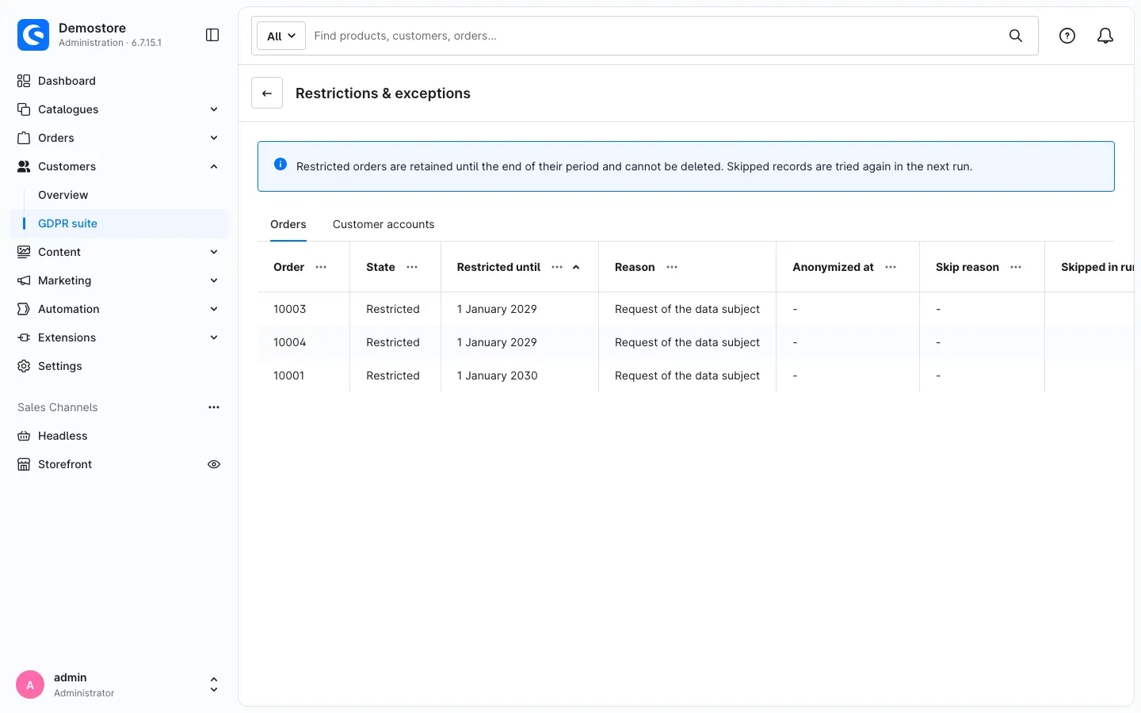Toggle Storefront preview eye icon

click(x=214, y=464)
